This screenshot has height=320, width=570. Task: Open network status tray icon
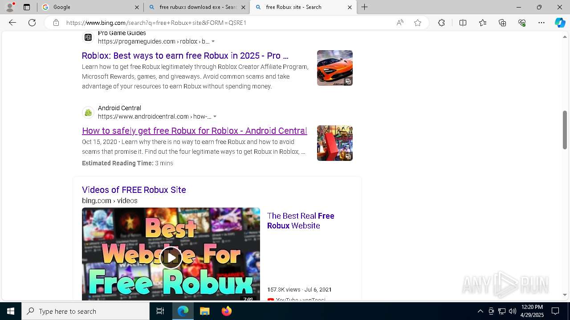pyautogui.click(x=502, y=311)
